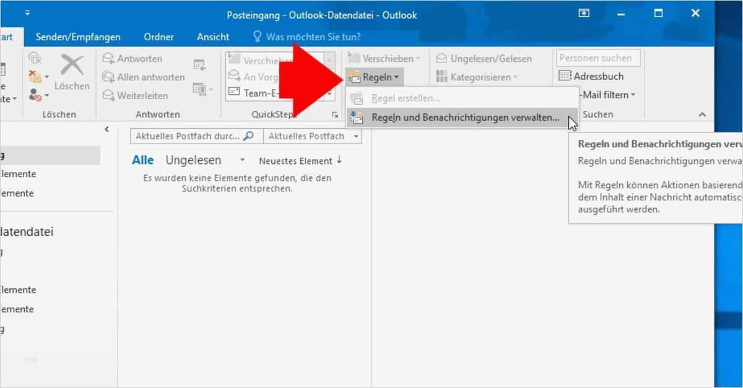Image resolution: width=743 pixels, height=388 pixels.
Task: Open the Ordner tab
Action: pos(159,37)
